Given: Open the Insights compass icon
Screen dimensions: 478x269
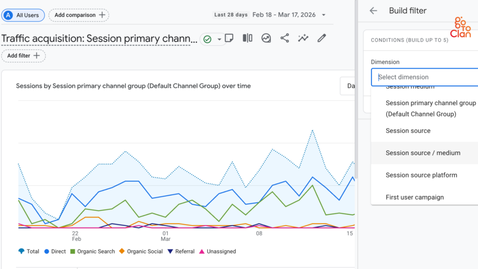Looking at the screenshot, I should click(266, 38).
